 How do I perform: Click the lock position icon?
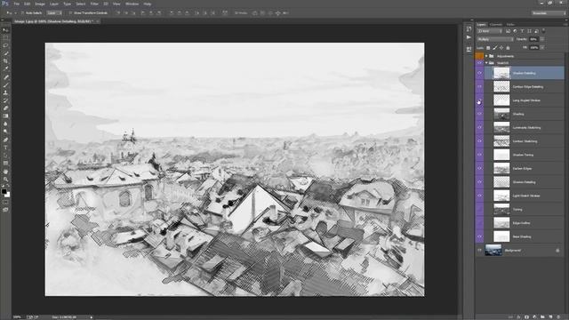point(501,47)
